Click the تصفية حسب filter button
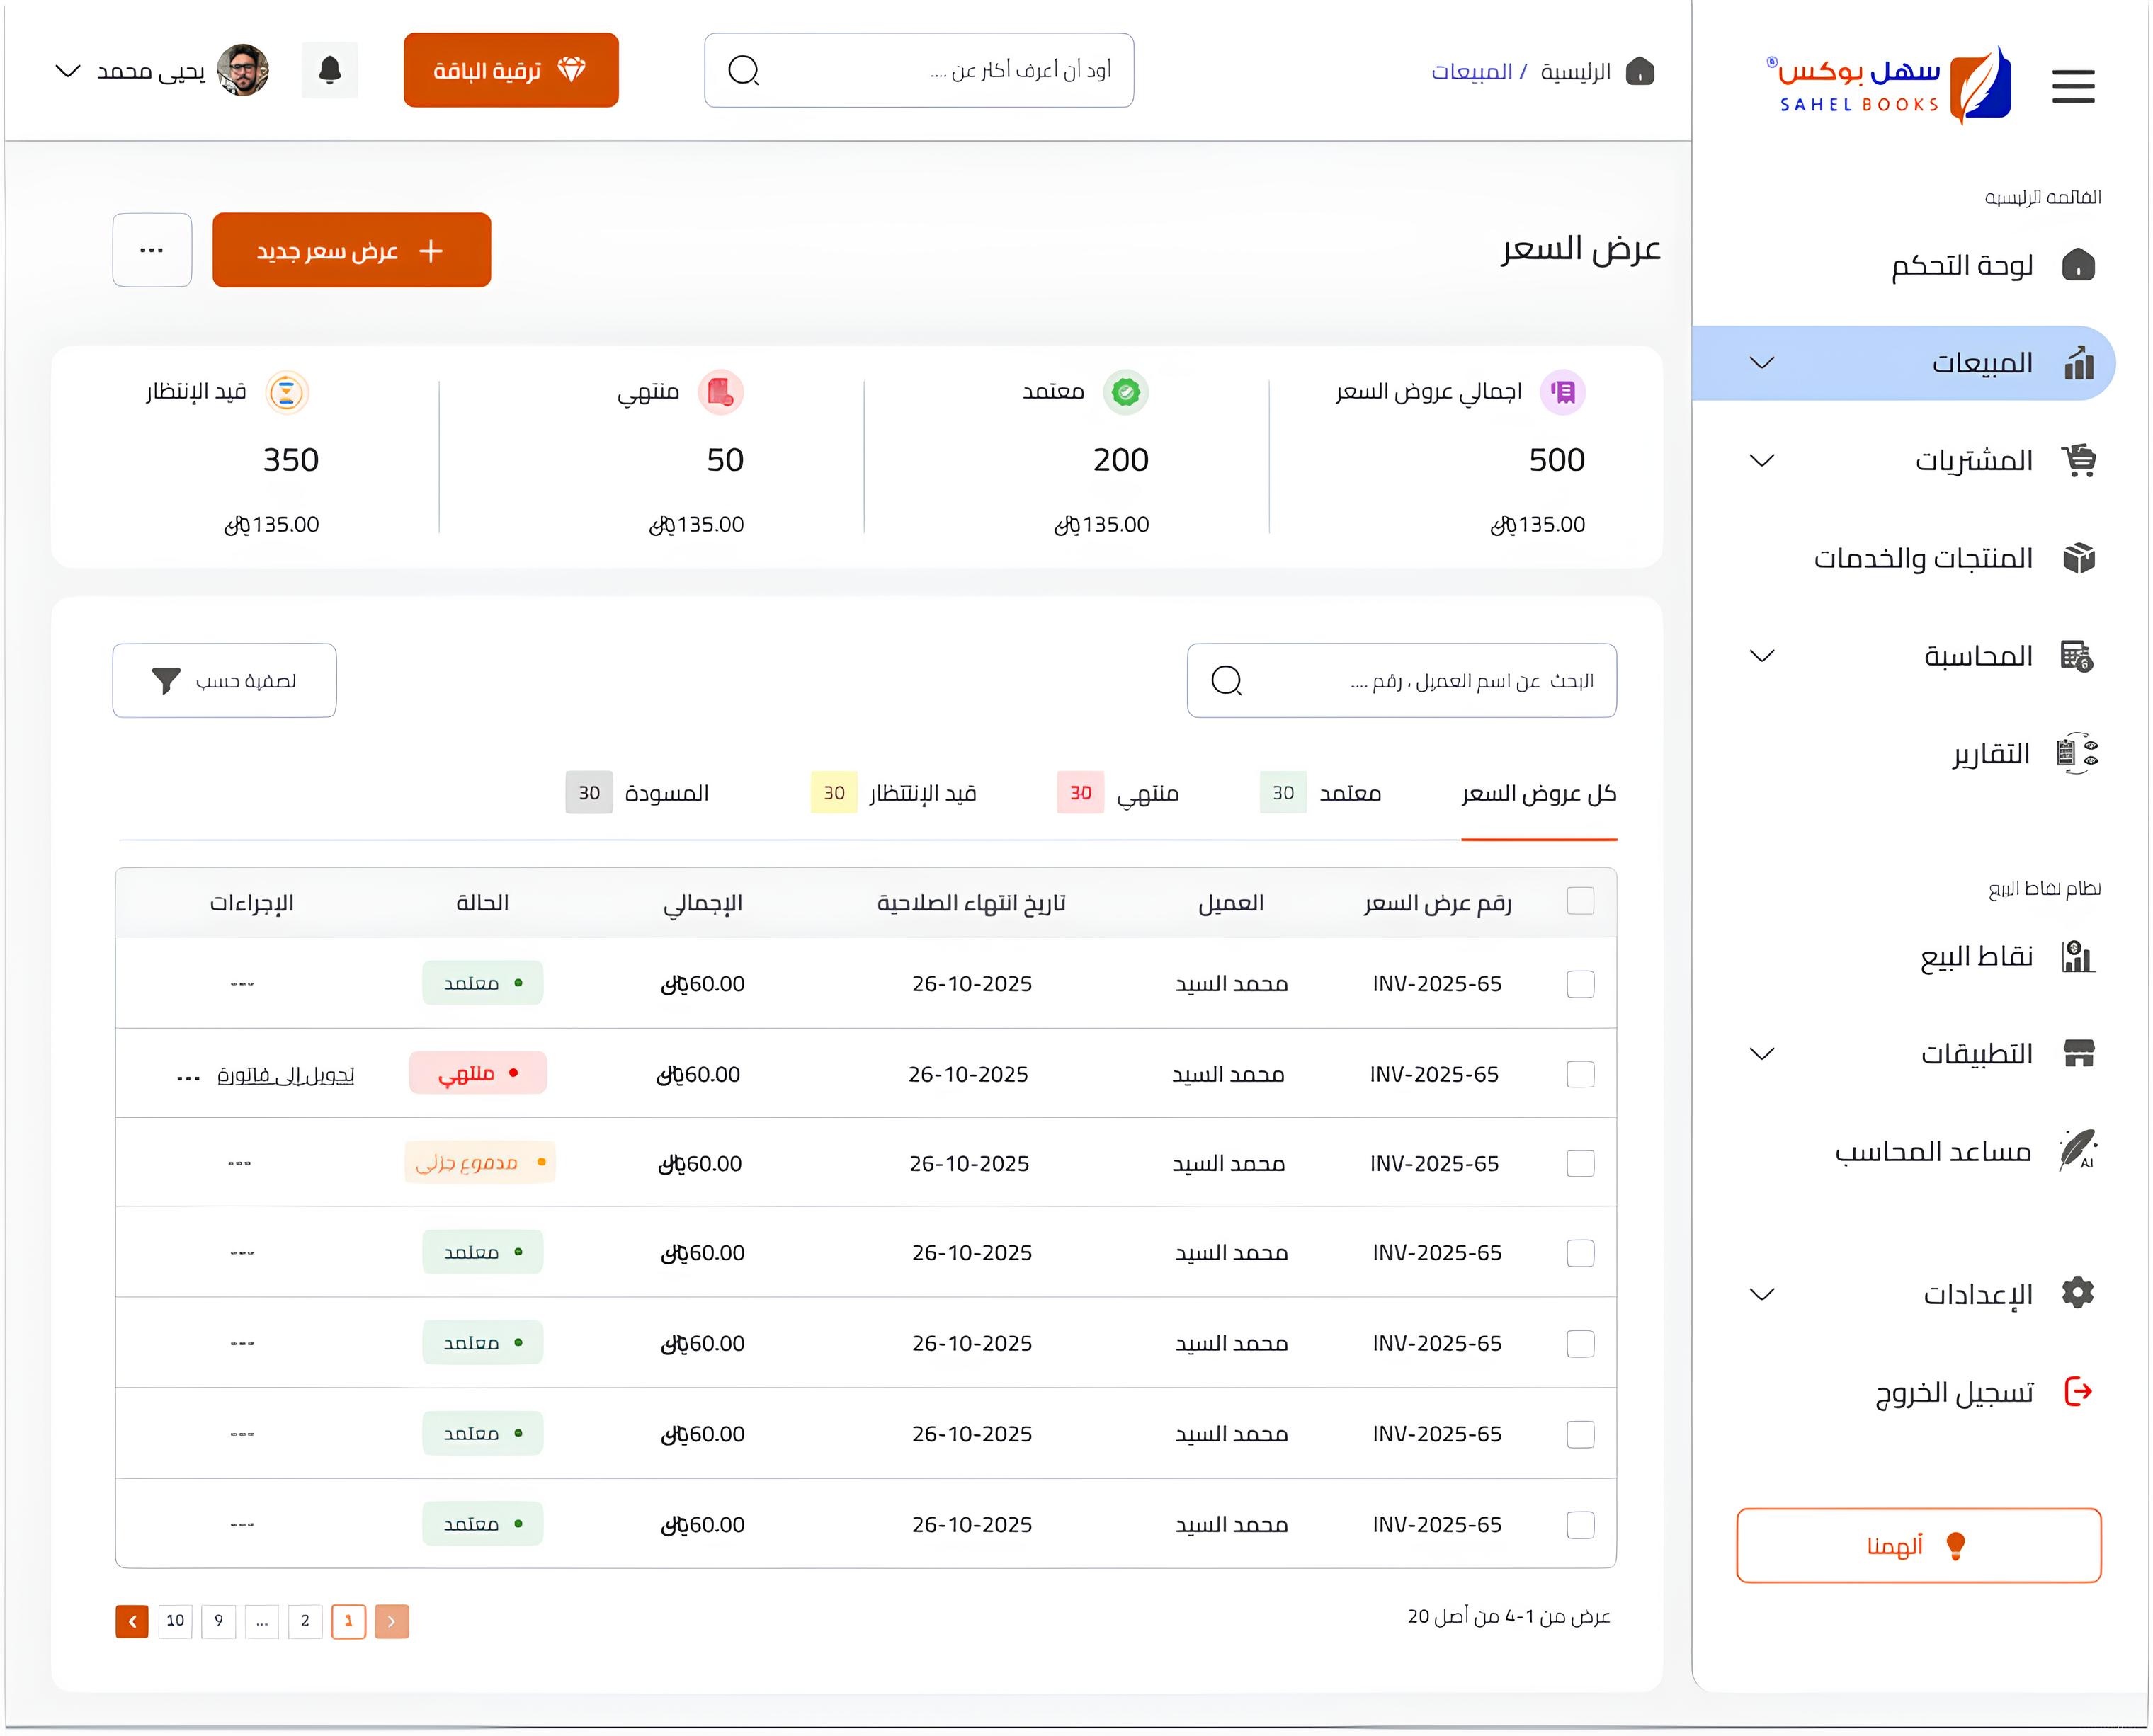The width and height of the screenshot is (2153, 1736). click(x=224, y=680)
